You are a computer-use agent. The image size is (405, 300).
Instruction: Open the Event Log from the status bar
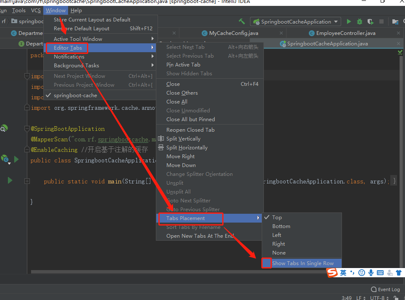(385, 289)
